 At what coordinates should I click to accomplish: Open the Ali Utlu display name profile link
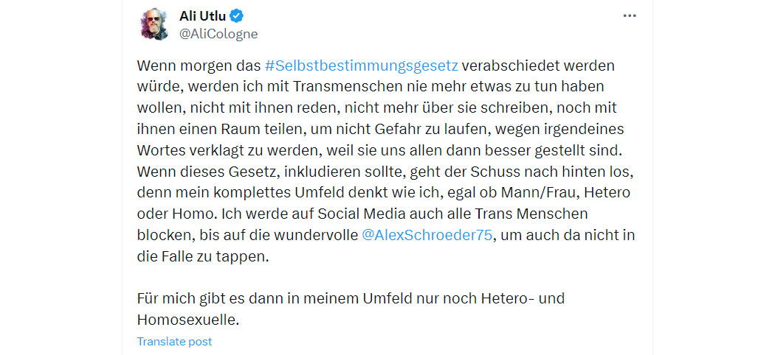click(x=203, y=16)
